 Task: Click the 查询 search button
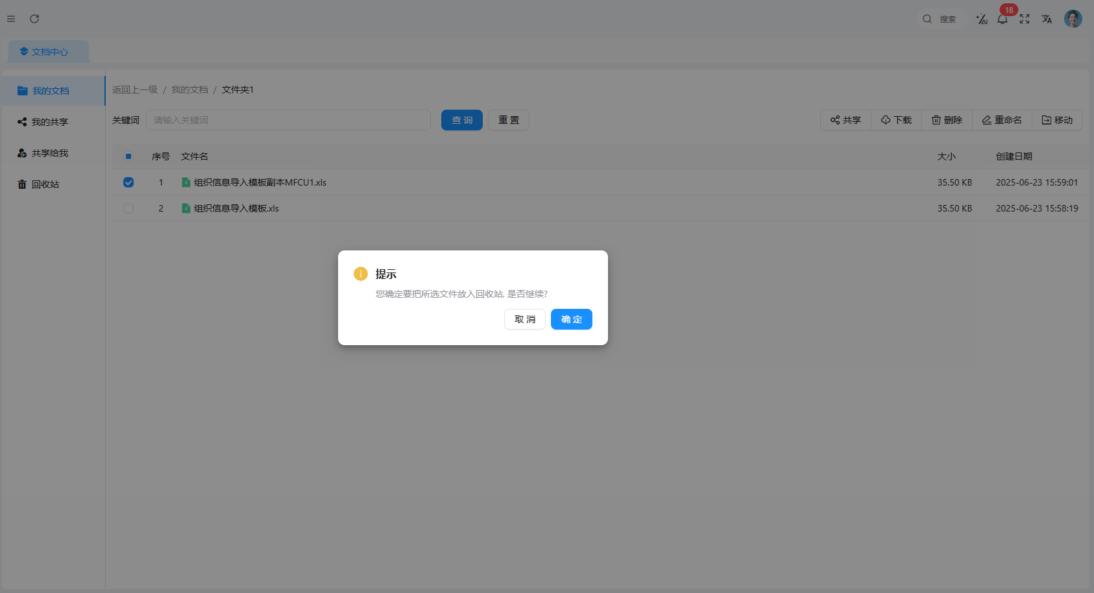click(462, 120)
